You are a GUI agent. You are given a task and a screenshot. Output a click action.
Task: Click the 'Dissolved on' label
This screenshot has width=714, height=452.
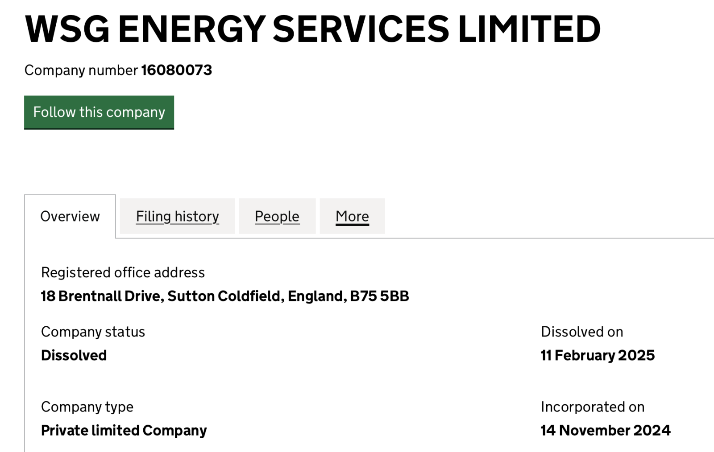point(582,332)
